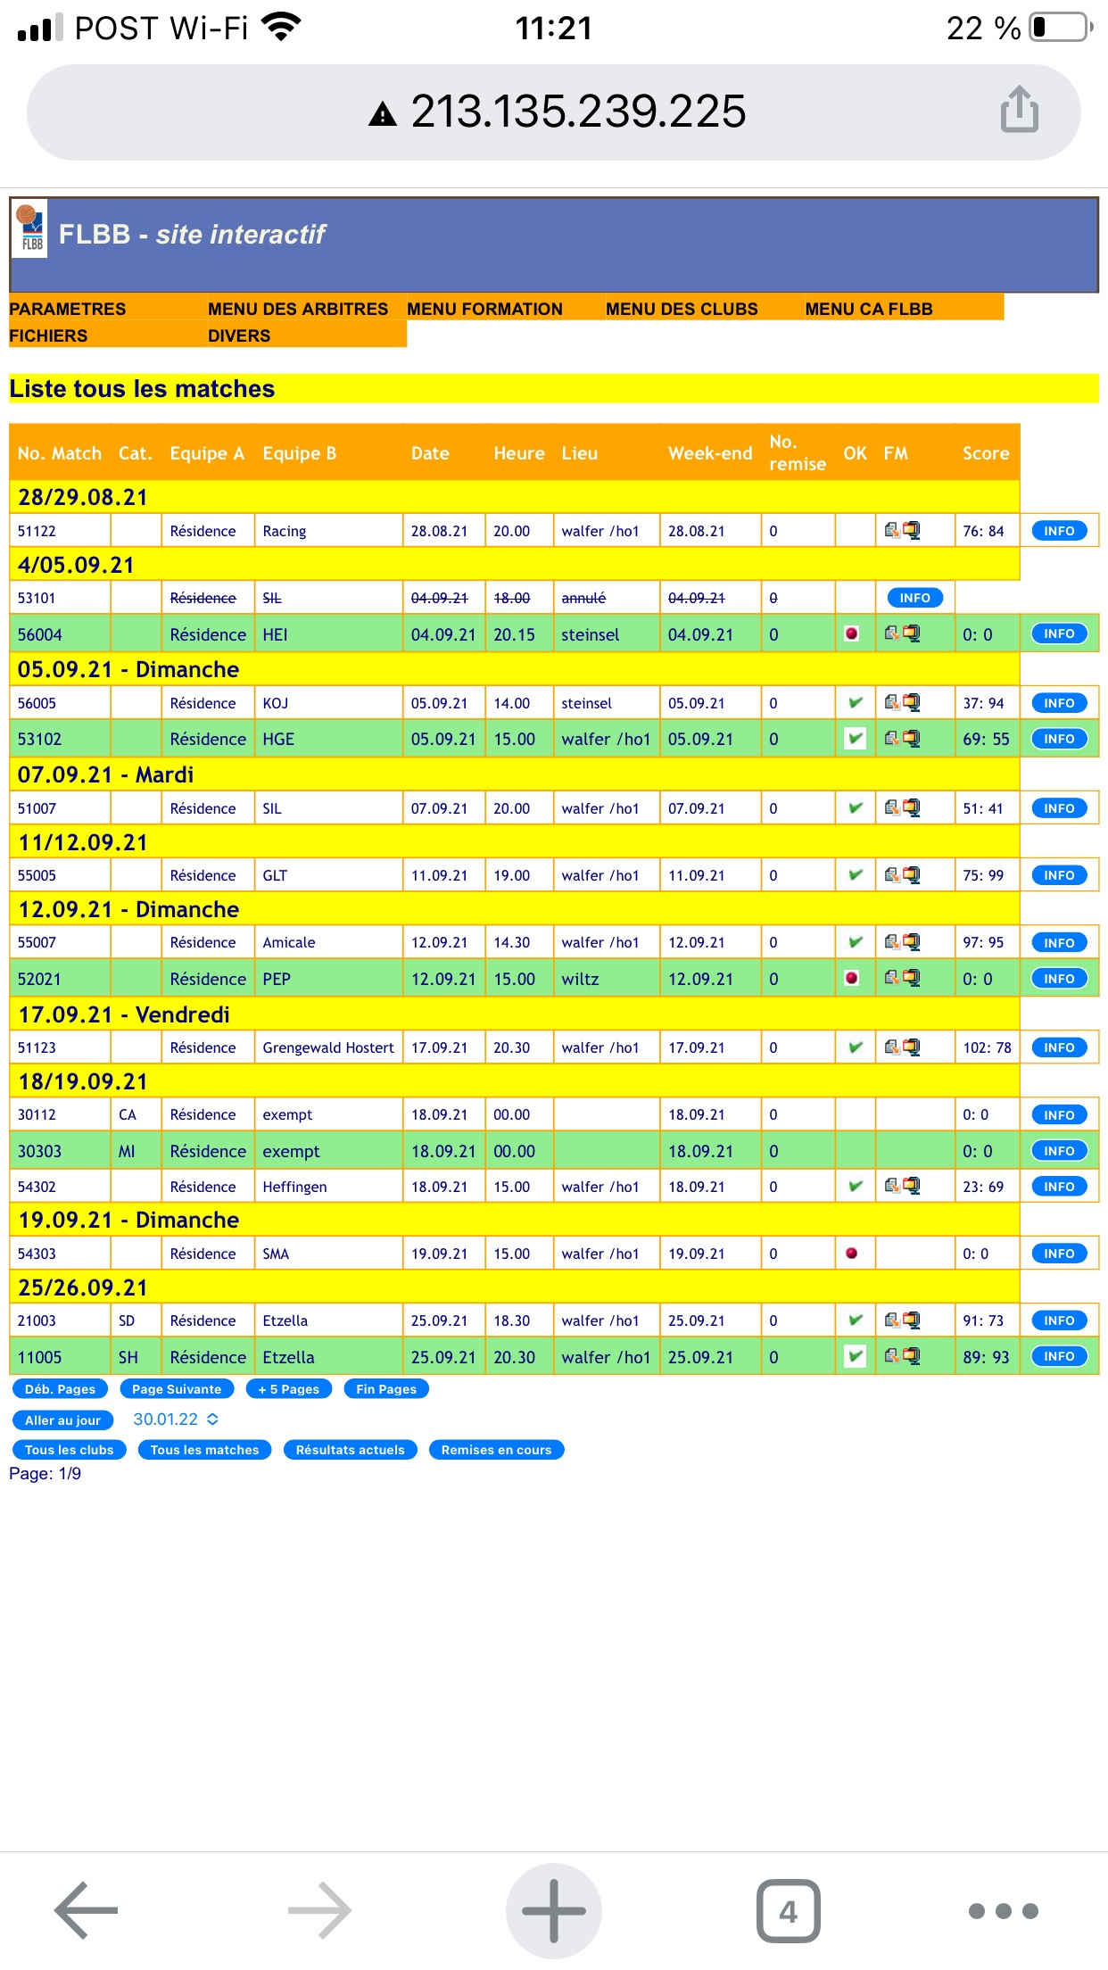Click OK checkmark for match 51123
Screen dimensions: 1108x1970
[x=856, y=1047]
